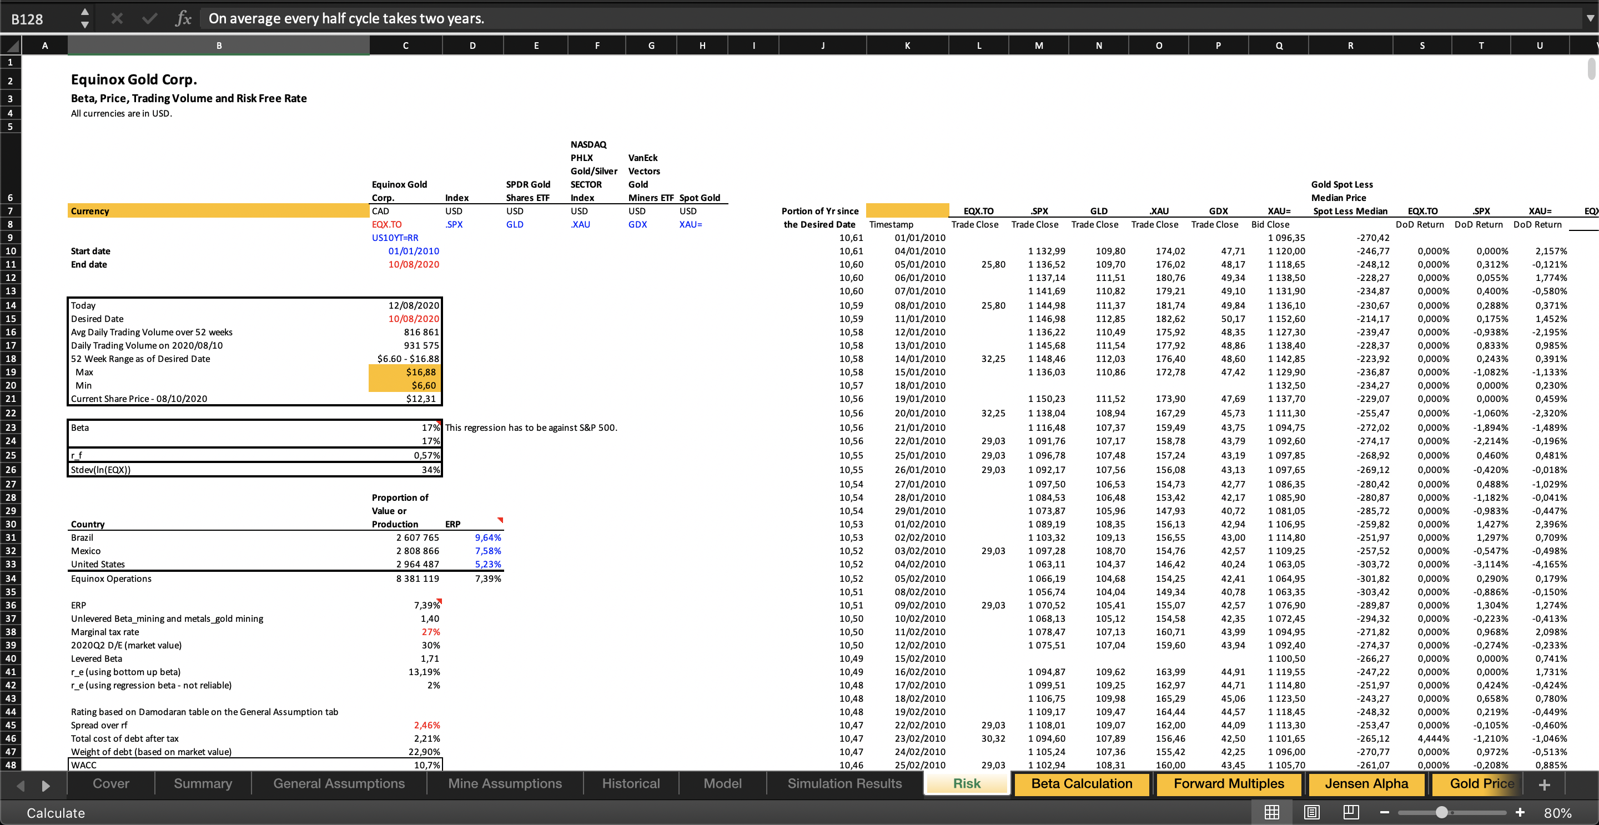The height and width of the screenshot is (825, 1599).
Task: Select the EQX.TO ticker cell in column C
Action: pos(405,224)
